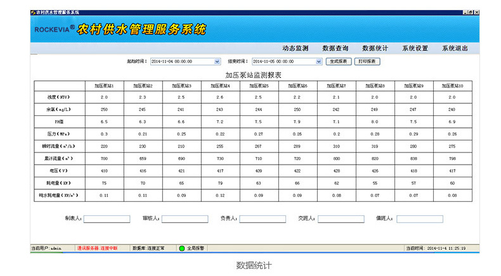Select the 加压泵站10 column header

[452, 86]
